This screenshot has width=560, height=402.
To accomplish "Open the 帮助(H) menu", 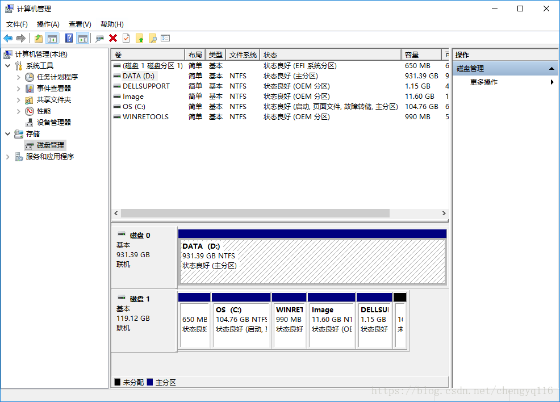I will point(112,24).
